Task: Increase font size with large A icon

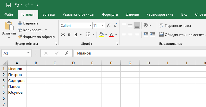Action: (109, 25)
